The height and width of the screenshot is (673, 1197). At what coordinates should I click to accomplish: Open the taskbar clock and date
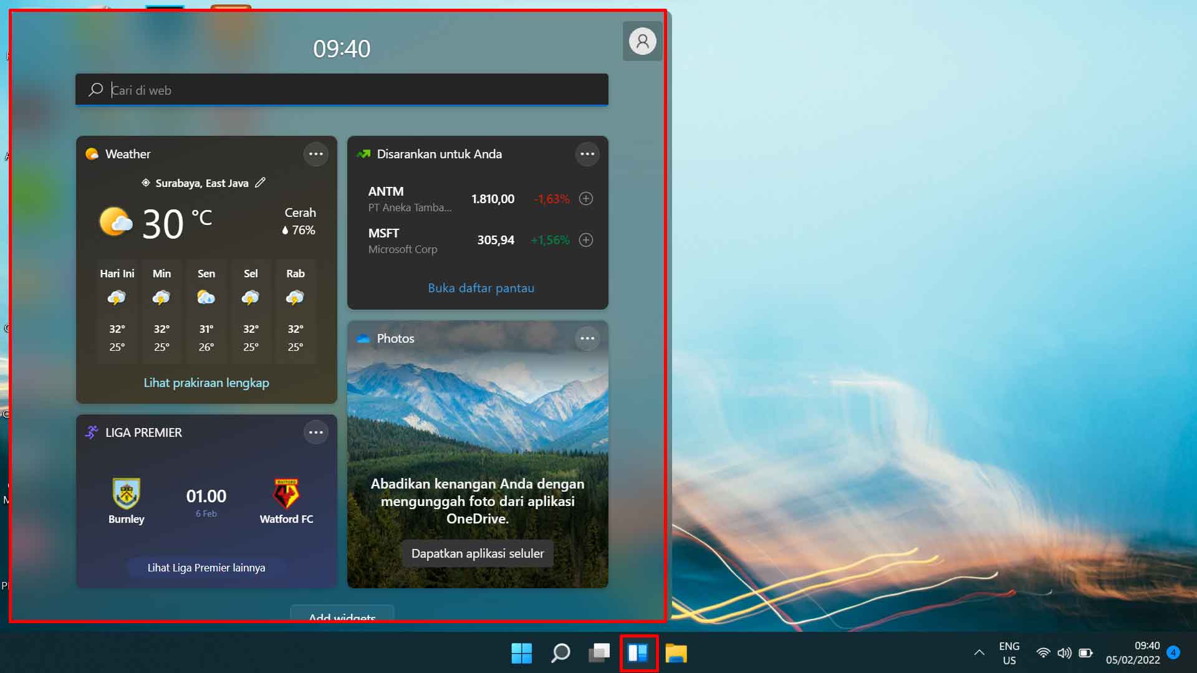click(1133, 653)
